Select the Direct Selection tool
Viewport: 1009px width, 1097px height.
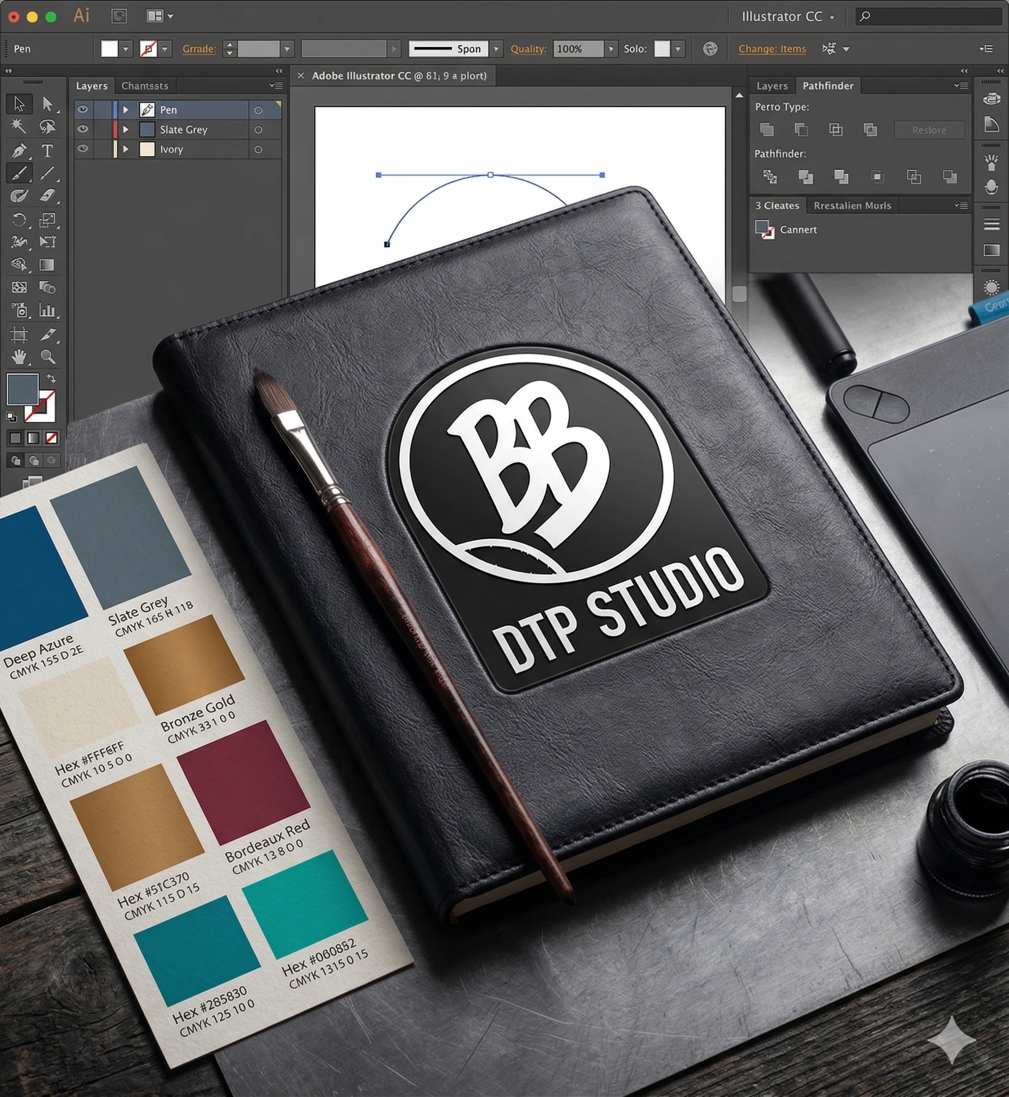(47, 103)
